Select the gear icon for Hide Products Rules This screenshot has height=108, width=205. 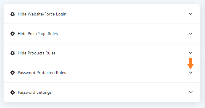(x=12, y=53)
